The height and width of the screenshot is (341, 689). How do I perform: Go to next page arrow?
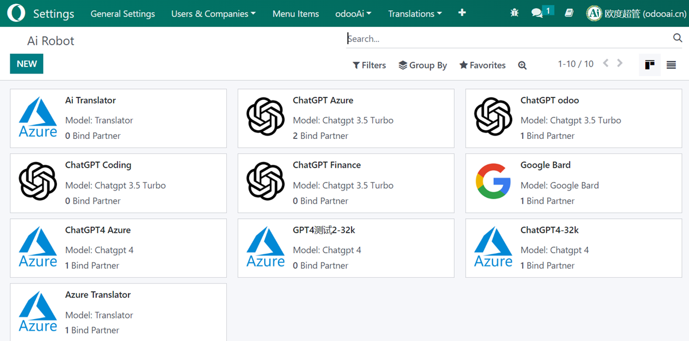[620, 64]
